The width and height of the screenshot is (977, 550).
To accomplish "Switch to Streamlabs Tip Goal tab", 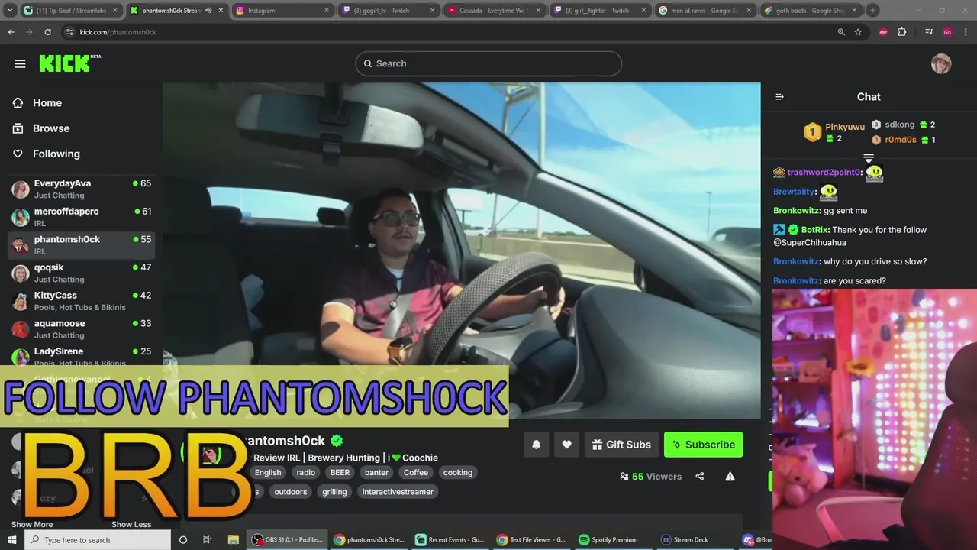I will click(71, 11).
